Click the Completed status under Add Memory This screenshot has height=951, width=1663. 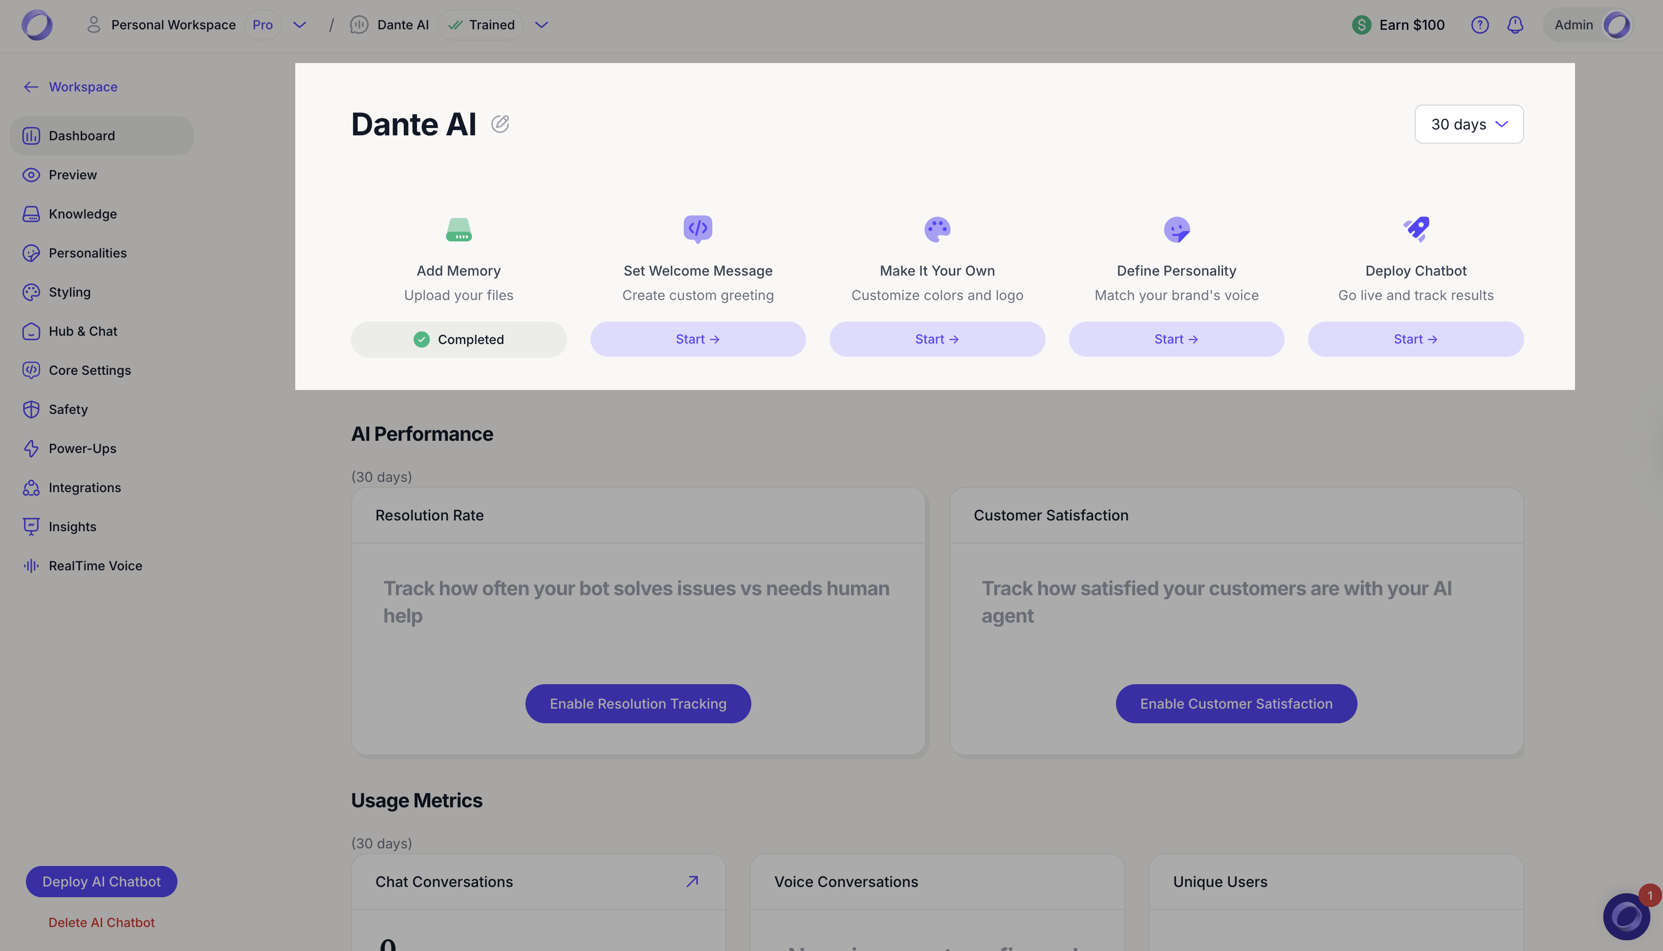coord(459,339)
